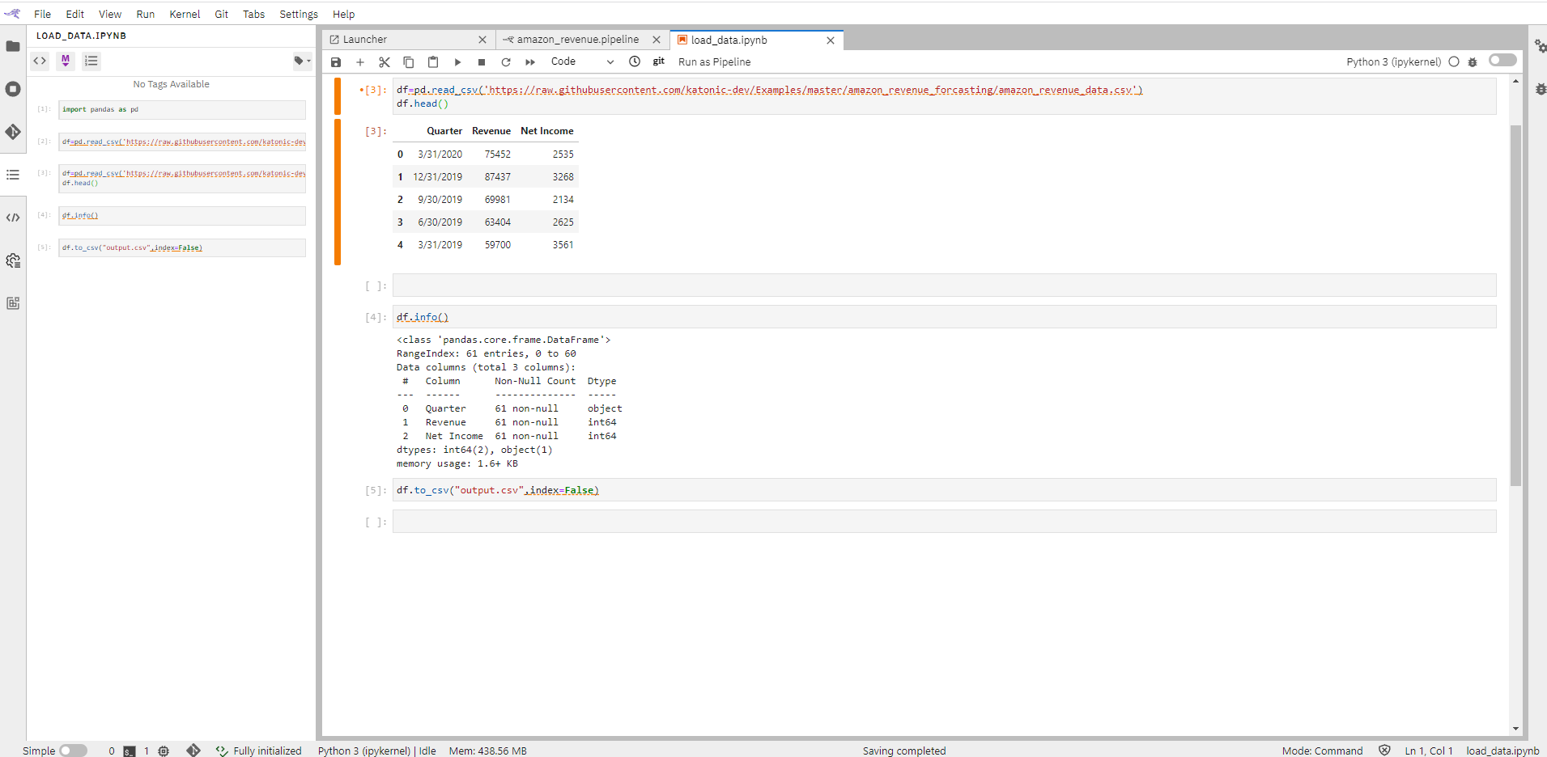
Task: Run the selected cell and advance
Action: point(457,62)
